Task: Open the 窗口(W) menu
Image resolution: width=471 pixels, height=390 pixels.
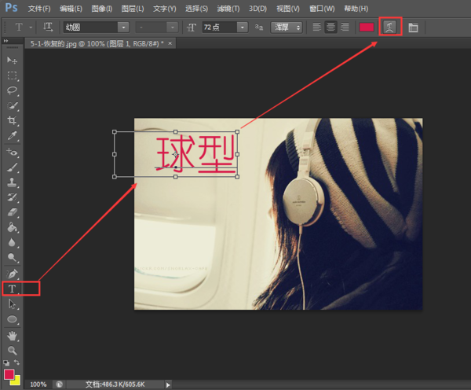Action: [x=322, y=9]
